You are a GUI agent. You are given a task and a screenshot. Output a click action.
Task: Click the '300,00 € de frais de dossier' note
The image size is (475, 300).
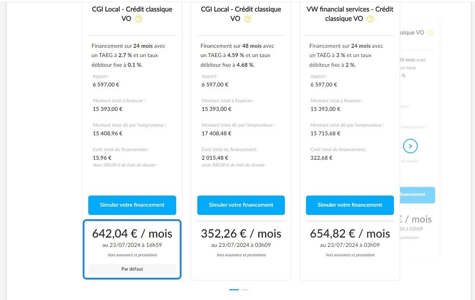pos(124,165)
